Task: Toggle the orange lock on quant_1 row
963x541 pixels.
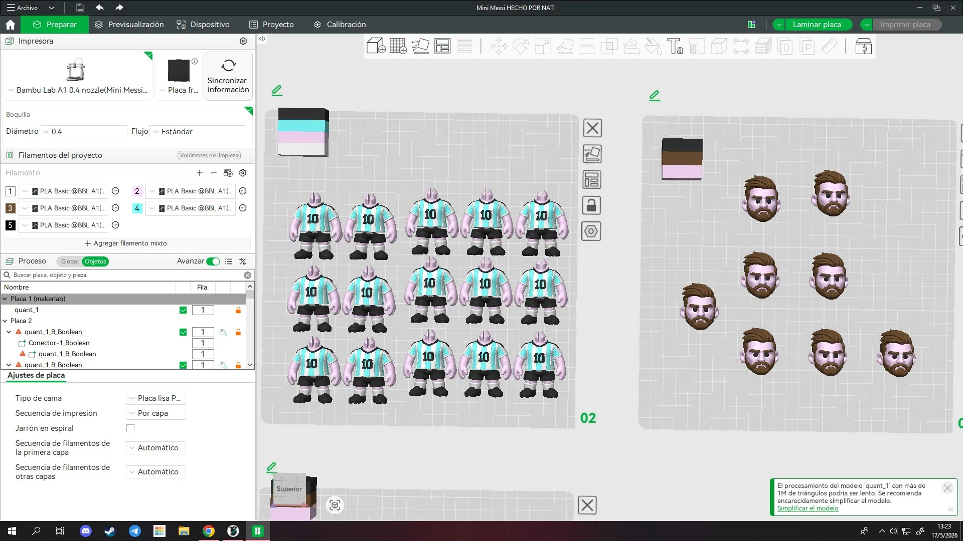Action: click(x=238, y=310)
